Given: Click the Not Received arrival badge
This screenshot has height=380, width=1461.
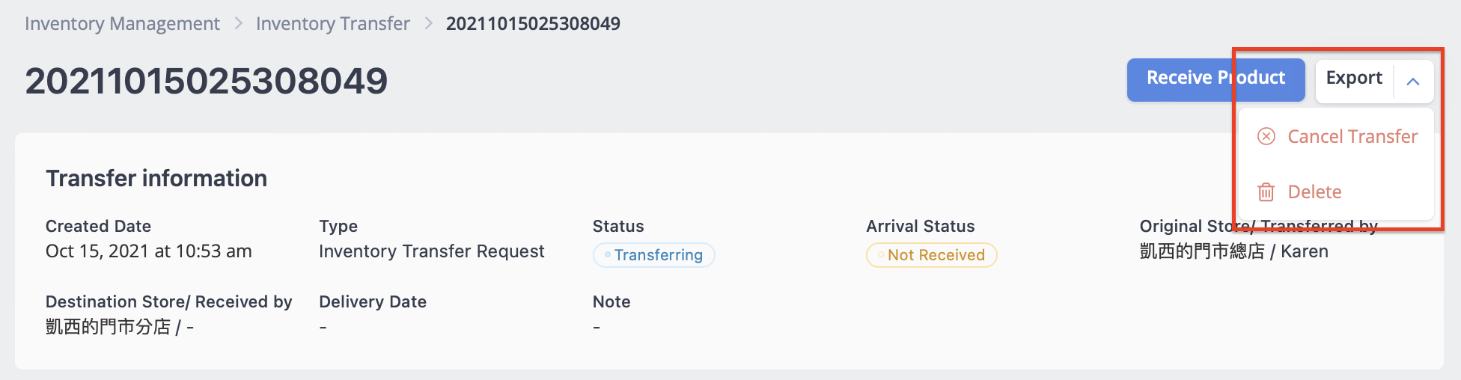Looking at the screenshot, I should pos(932,255).
